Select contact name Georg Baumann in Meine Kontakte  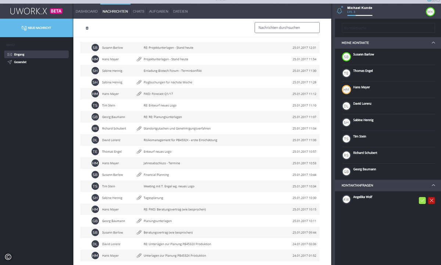point(365,169)
